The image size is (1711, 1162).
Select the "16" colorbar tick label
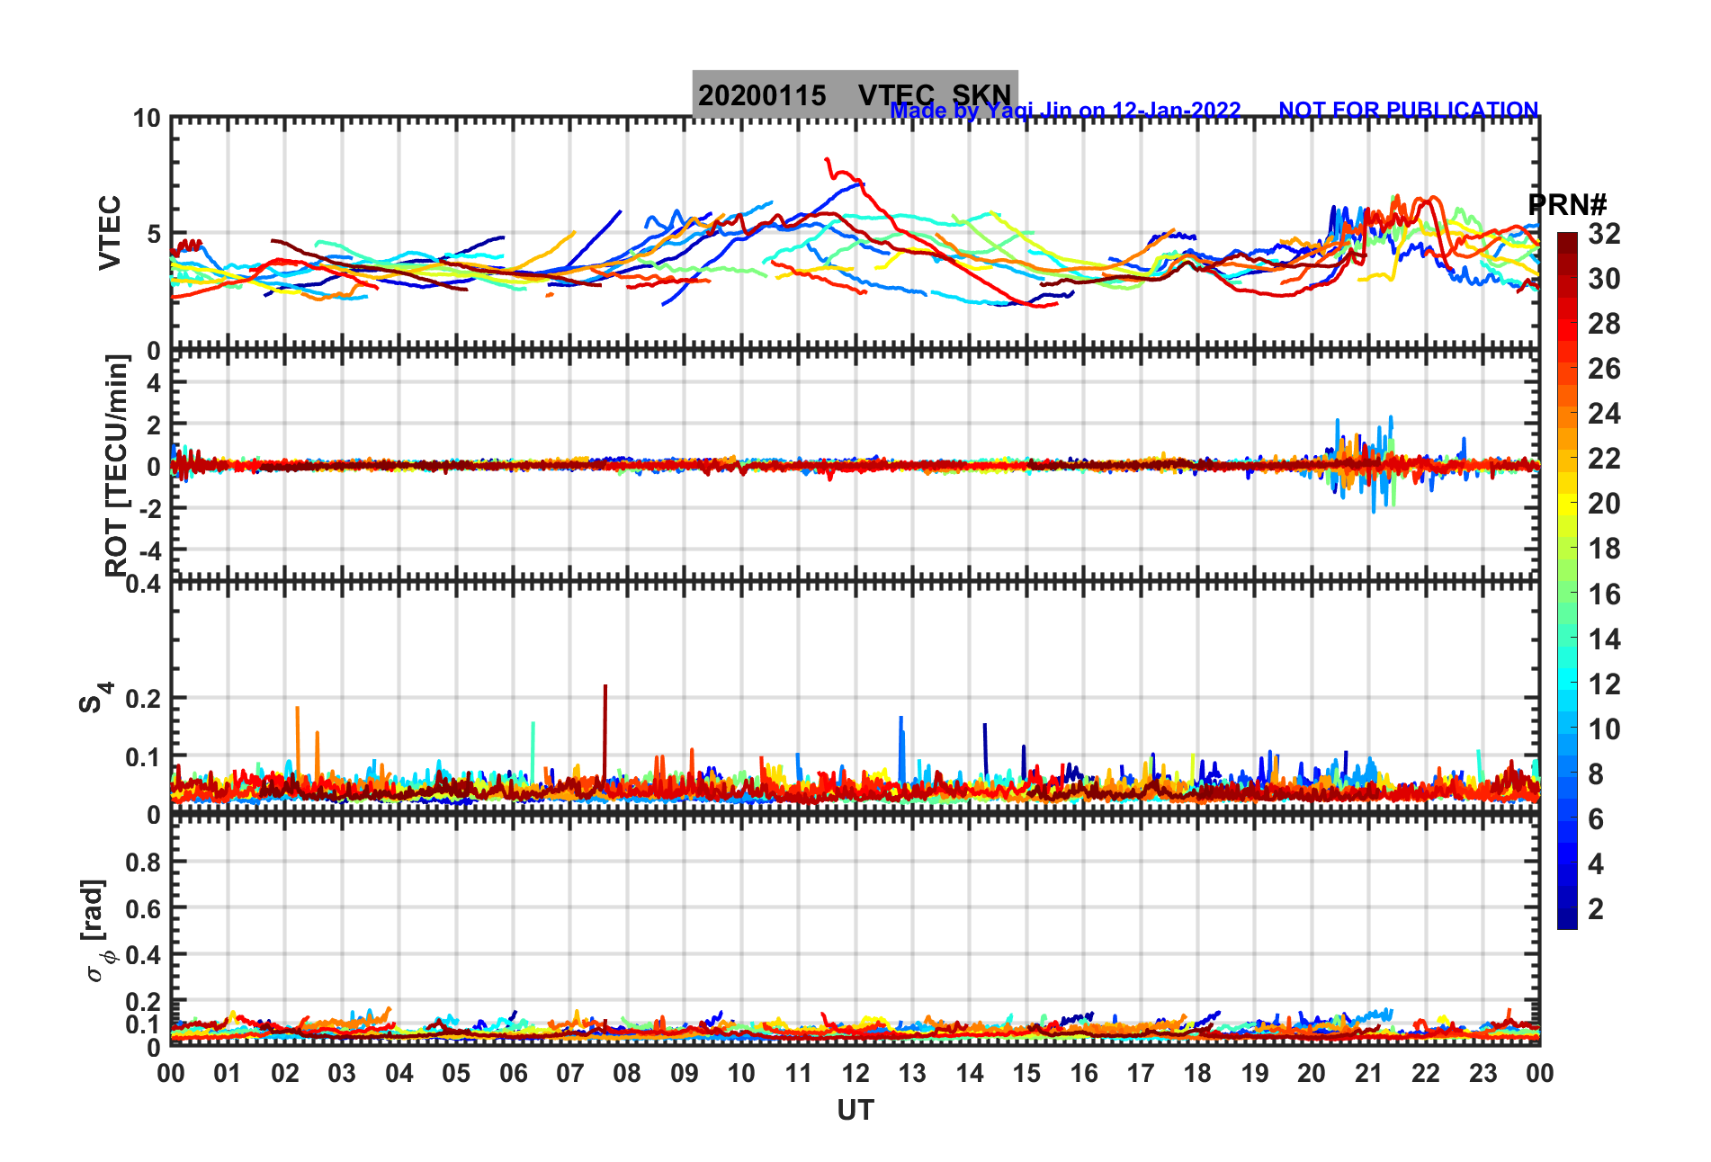pos(1604,594)
